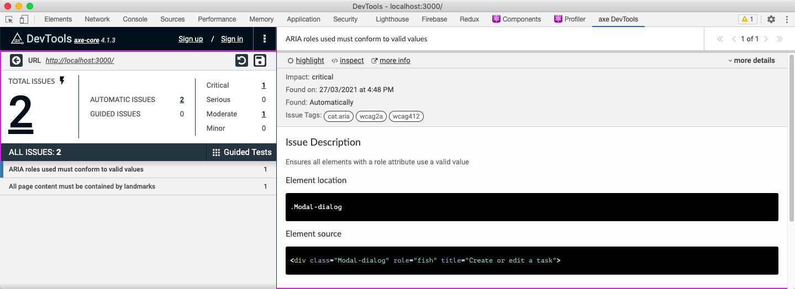Select ARIA roles must conform issue row
Screen dimensions: 795x289
click(x=138, y=170)
